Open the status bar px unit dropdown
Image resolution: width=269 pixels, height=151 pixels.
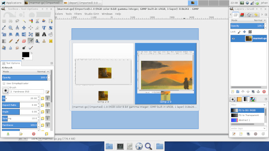(x=22, y=139)
